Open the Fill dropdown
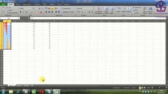The image size is (168, 94). [x=135, y=10]
